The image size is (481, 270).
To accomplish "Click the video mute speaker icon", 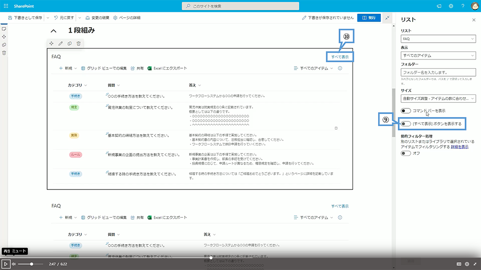I will (x=13, y=264).
